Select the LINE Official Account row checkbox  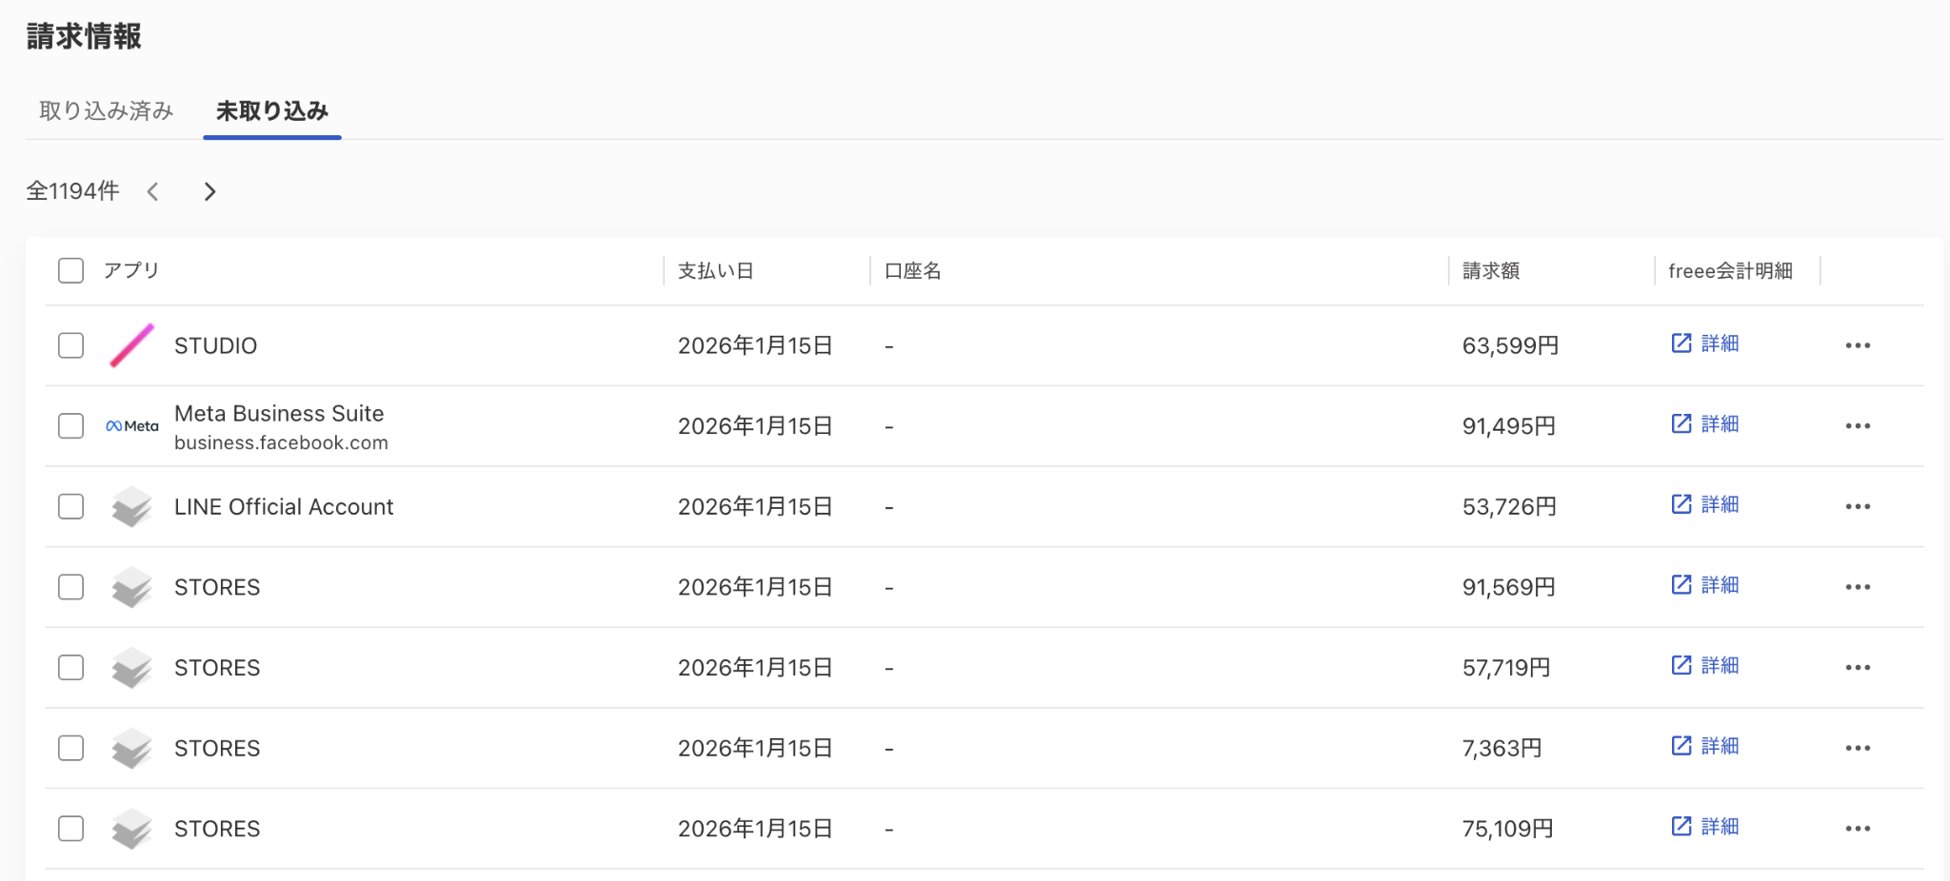tap(71, 507)
